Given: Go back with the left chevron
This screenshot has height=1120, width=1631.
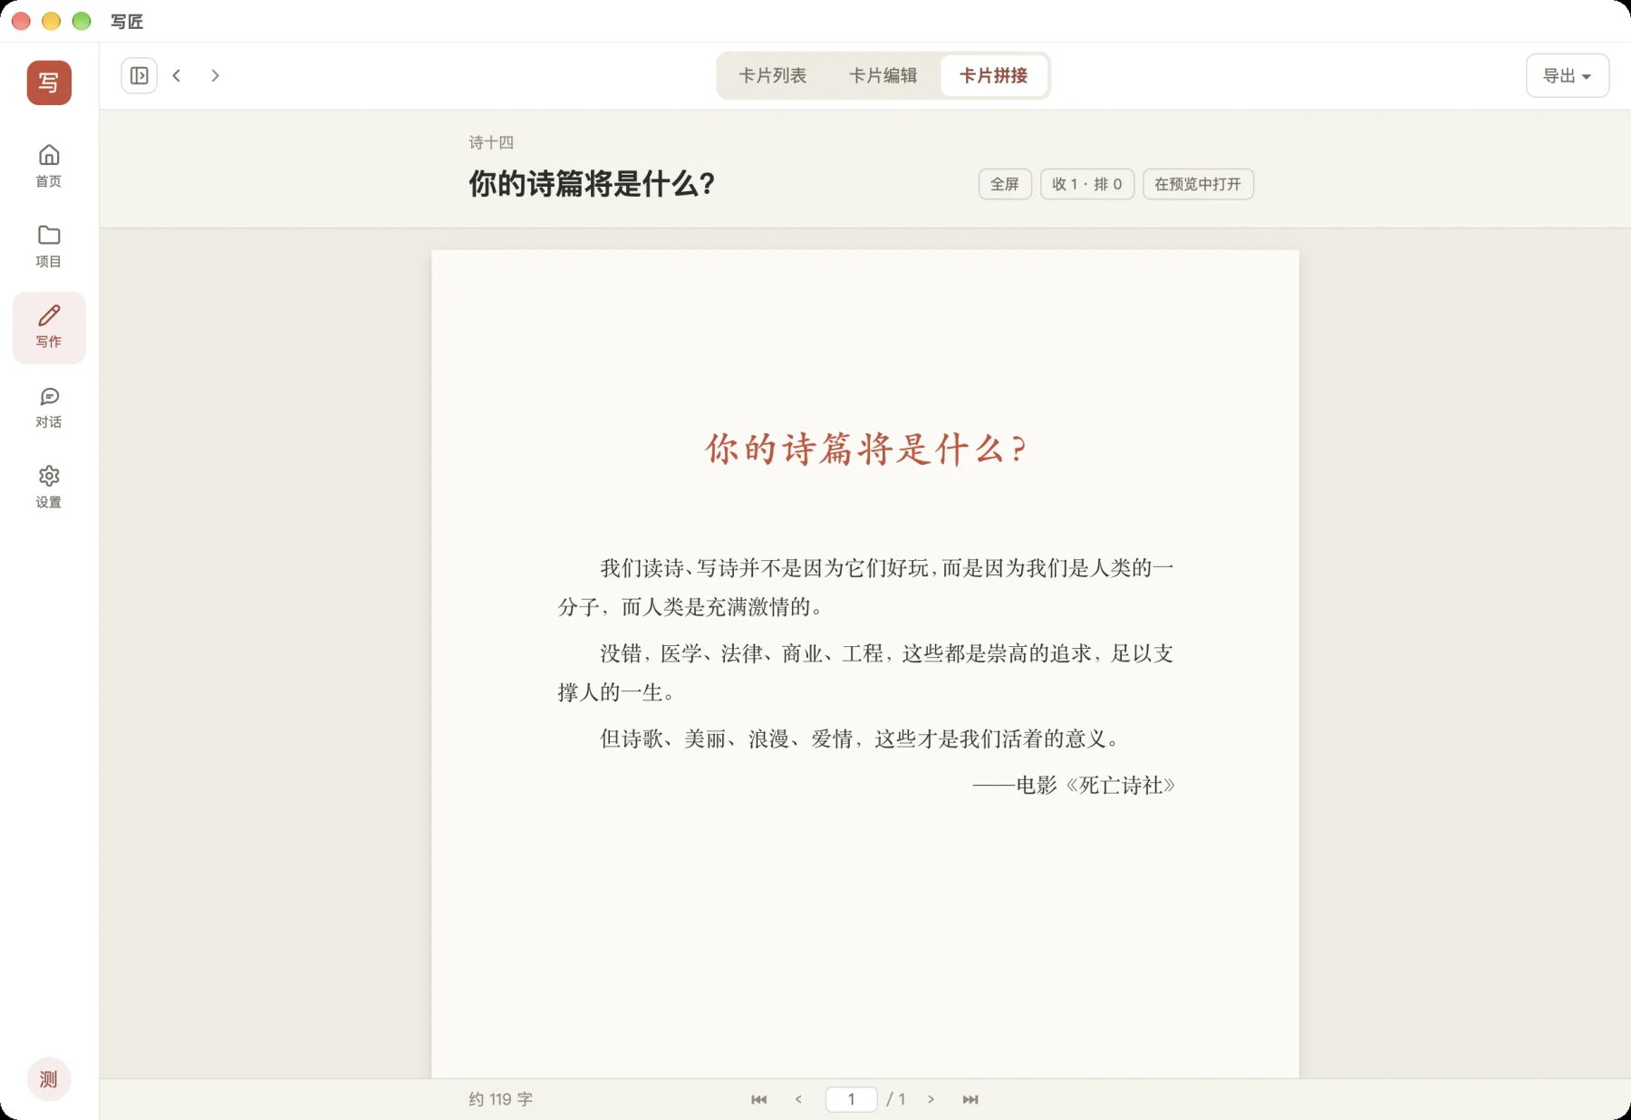Looking at the screenshot, I should [177, 75].
